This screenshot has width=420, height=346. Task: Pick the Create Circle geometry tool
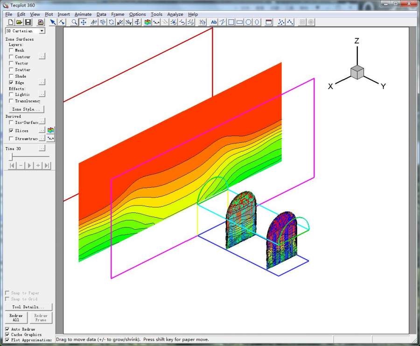point(248,22)
